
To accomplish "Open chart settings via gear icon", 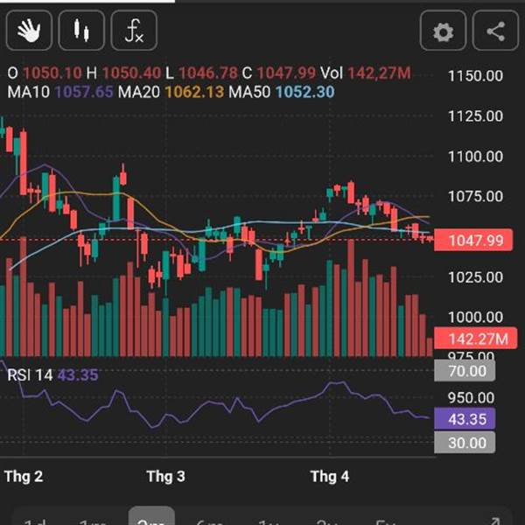I will (x=443, y=31).
